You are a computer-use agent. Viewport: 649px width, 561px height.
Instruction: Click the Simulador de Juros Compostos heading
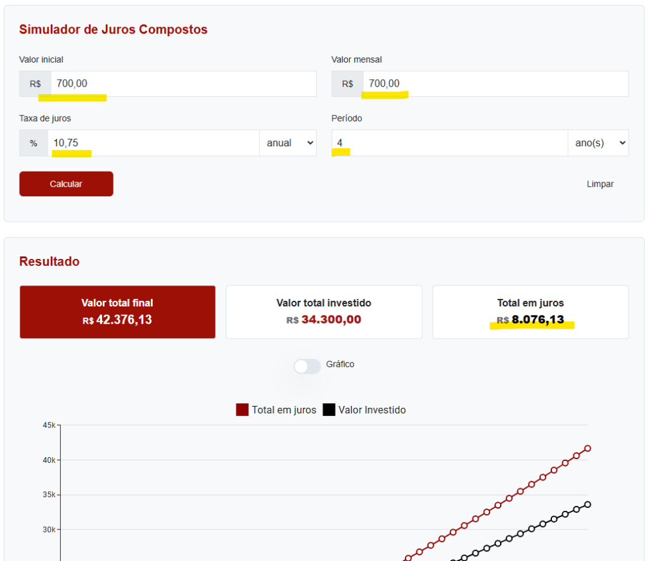pyautogui.click(x=113, y=30)
